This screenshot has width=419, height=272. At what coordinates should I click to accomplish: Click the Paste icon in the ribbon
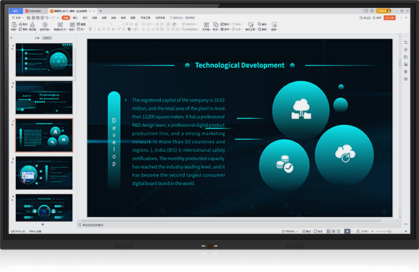click(x=14, y=25)
